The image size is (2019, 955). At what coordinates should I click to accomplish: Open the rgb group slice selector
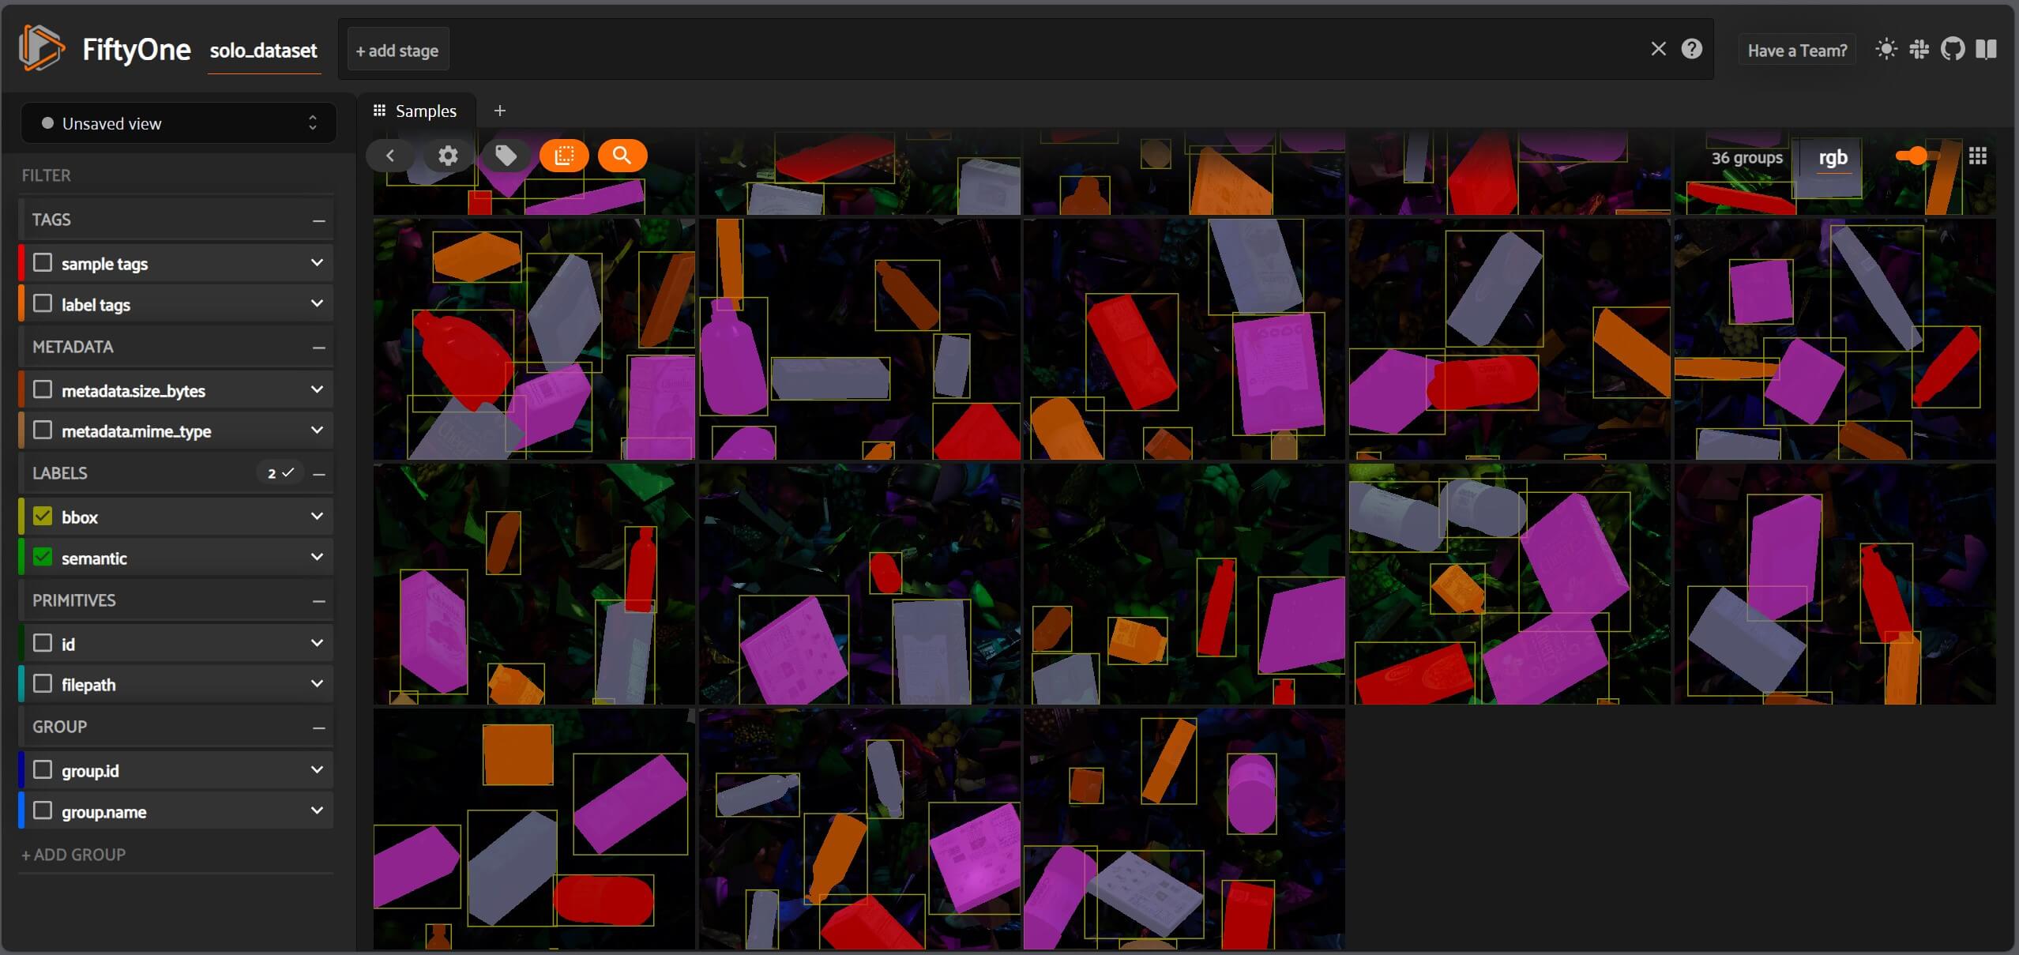pos(1833,157)
